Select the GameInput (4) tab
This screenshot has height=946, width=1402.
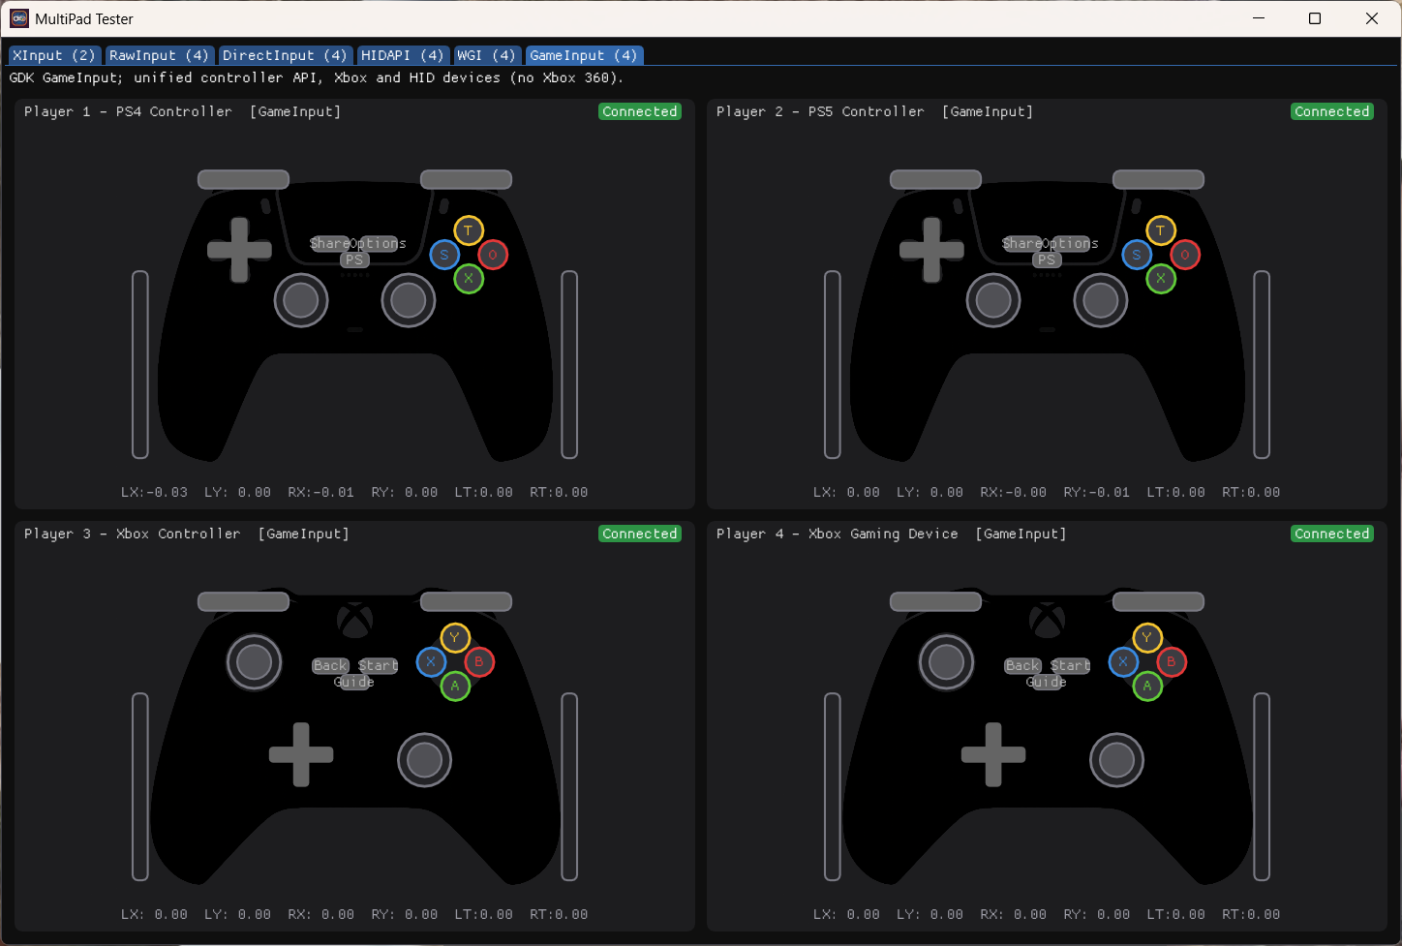(584, 55)
